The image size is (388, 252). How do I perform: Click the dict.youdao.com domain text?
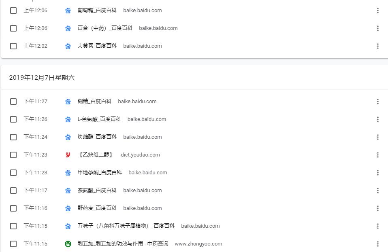140,155
